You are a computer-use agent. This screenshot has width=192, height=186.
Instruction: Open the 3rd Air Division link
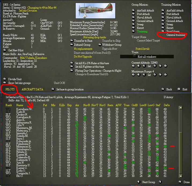tap(28, 10)
